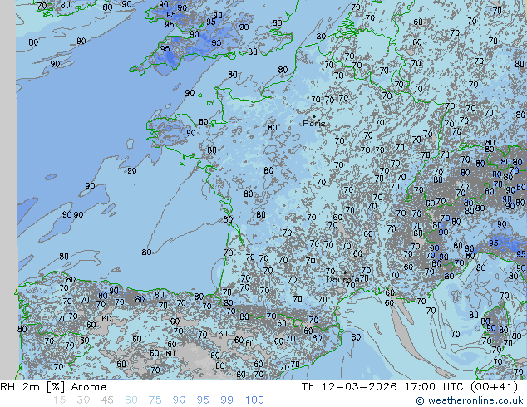The height and width of the screenshot is (407, 527).
Task: Click legend value 30
Action: [x=83, y=400]
